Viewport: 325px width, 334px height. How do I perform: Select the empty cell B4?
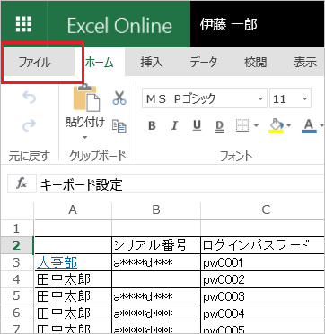click(156, 279)
